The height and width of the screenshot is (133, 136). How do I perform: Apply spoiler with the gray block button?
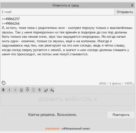33,90
